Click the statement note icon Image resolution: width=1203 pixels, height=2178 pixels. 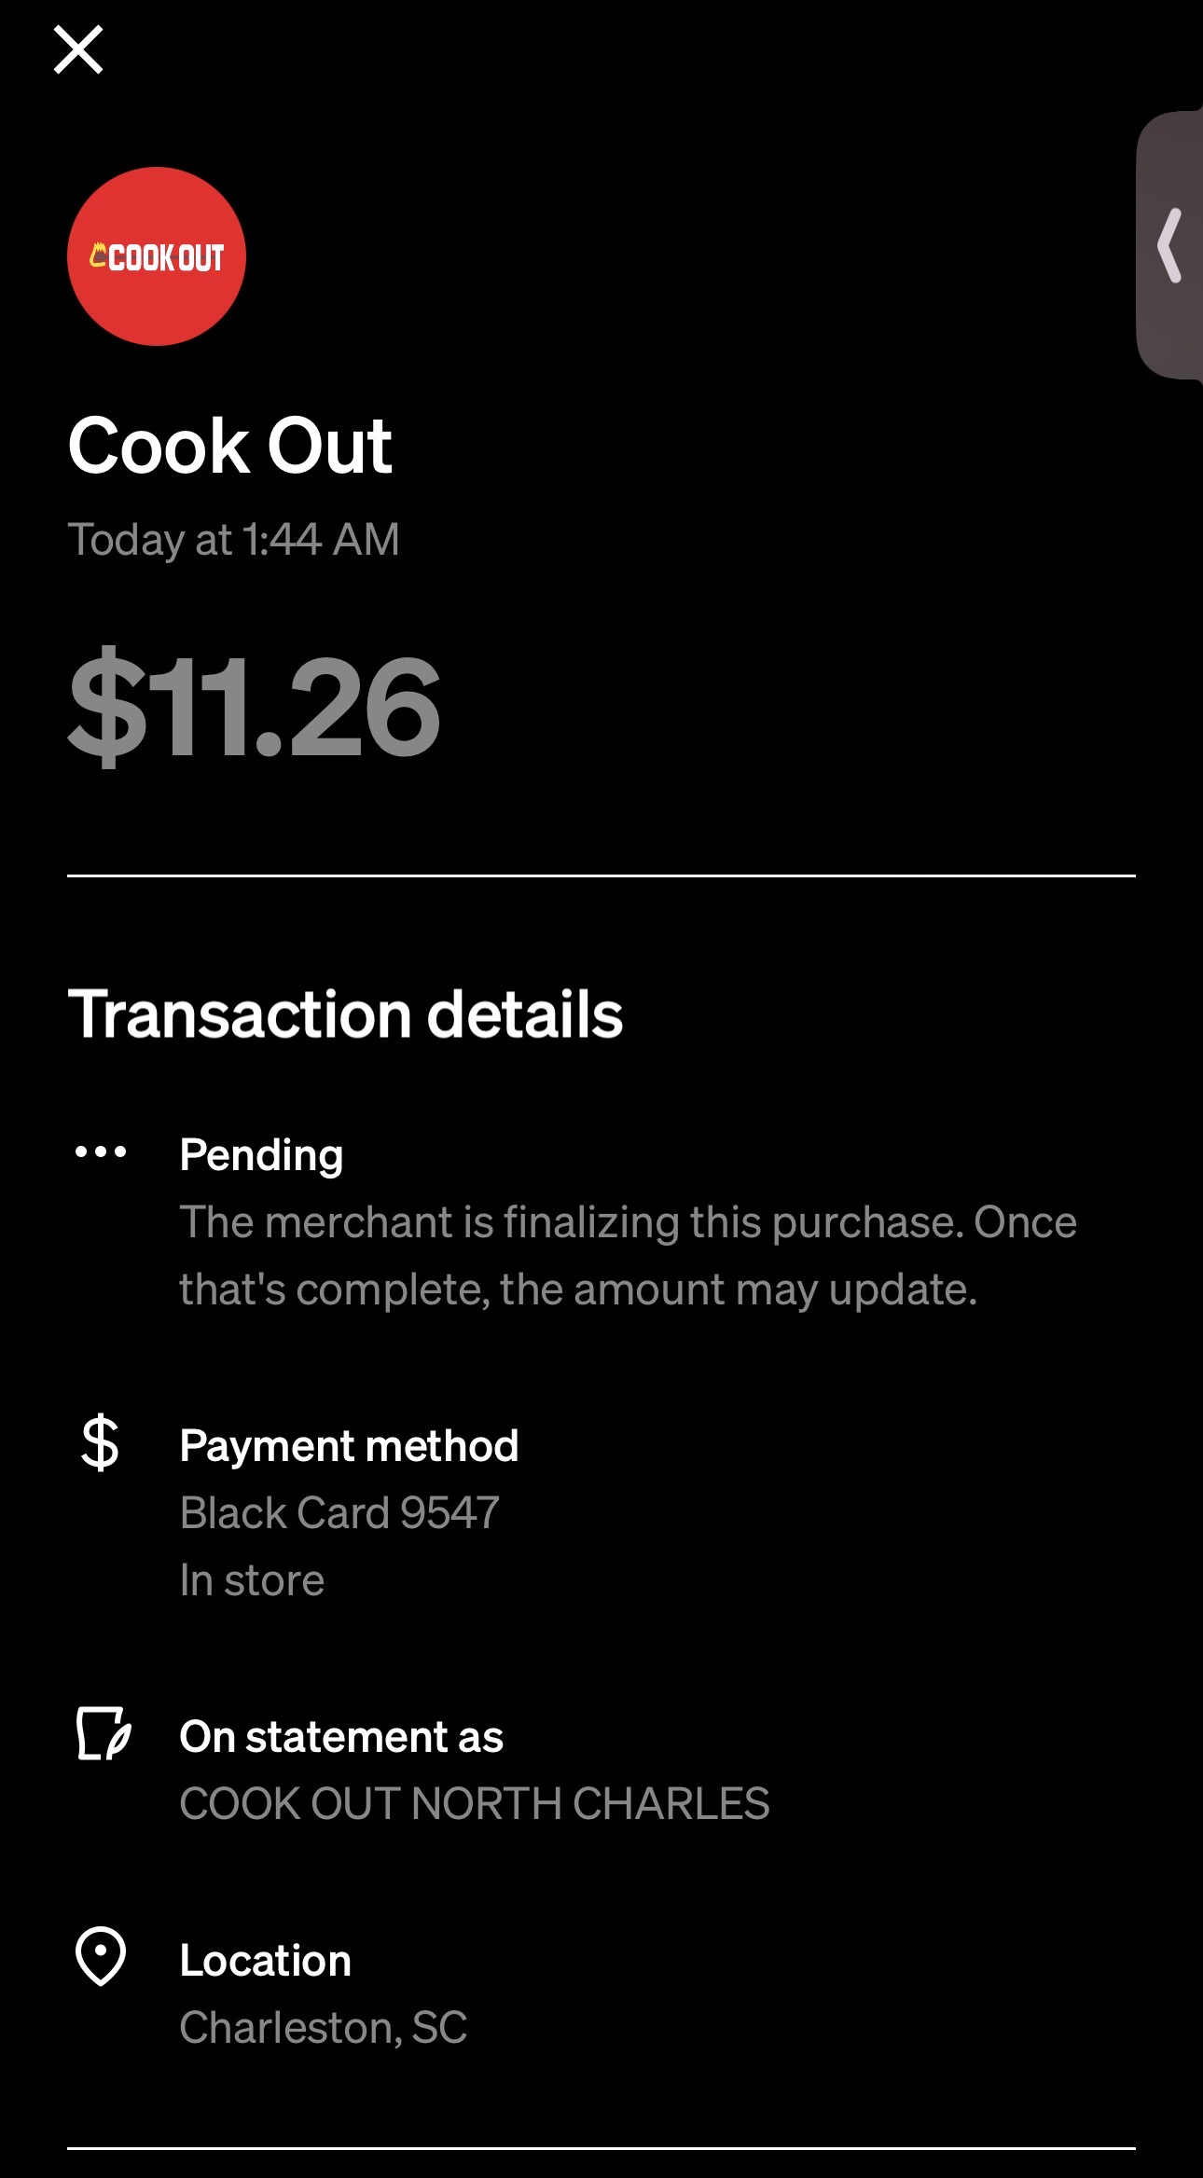tap(102, 1734)
